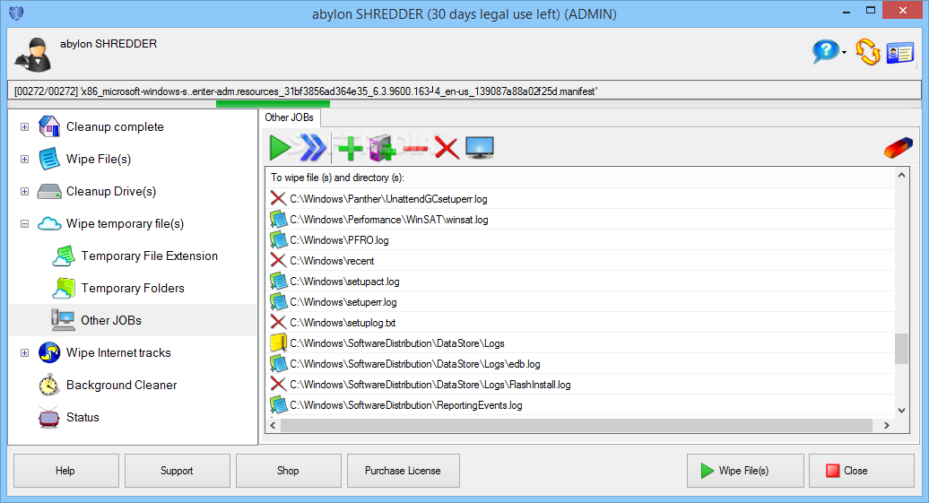Select C:\Windows\setuperr.log entry
Screen dimensions: 929x503
[343, 302]
